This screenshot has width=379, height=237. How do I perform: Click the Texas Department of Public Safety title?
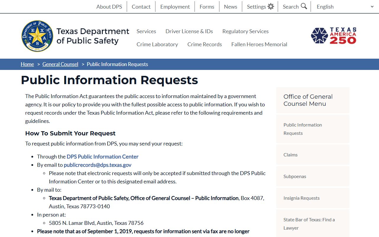pyautogui.click(x=93, y=36)
